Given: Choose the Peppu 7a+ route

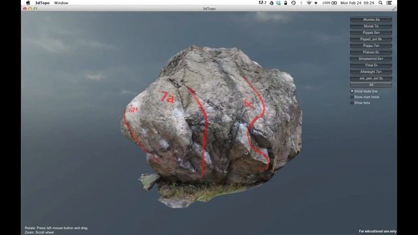Looking at the screenshot, I should click(x=371, y=46).
